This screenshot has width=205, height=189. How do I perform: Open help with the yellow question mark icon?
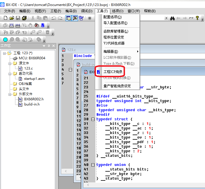tap(197, 18)
